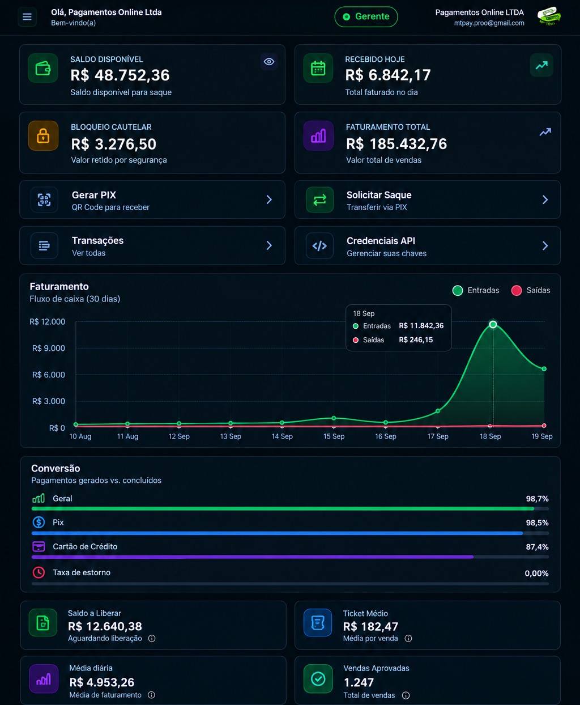Image resolution: width=580 pixels, height=705 pixels.
Task: Open the Credenciais API chevron arrow
Action: [545, 245]
